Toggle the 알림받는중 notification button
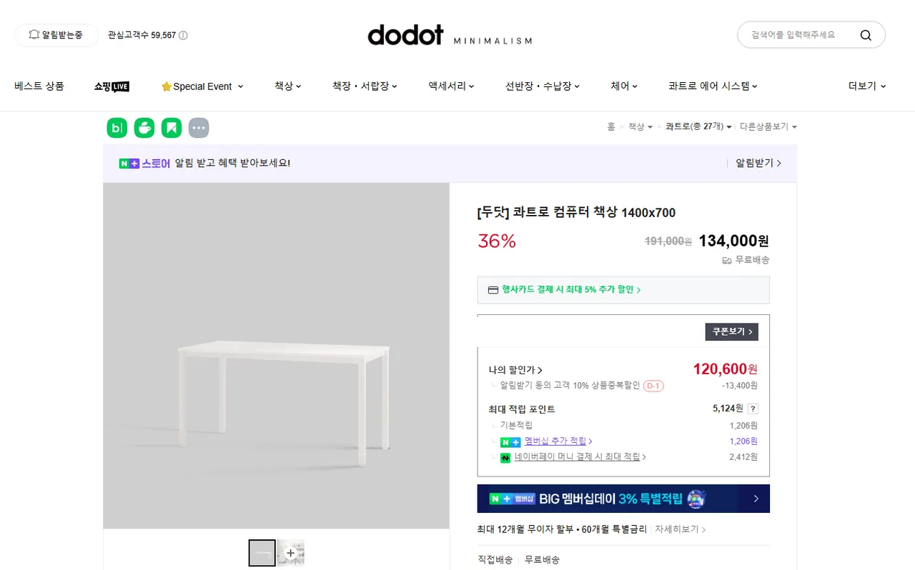915x570 pixels. pyautogui.click(x=56, y=35)
